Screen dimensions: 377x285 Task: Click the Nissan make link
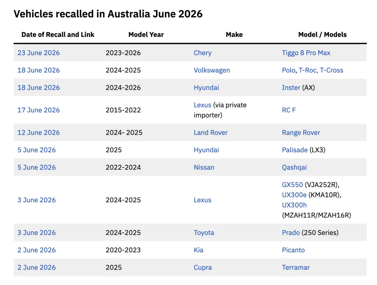(x=204, y=167)
